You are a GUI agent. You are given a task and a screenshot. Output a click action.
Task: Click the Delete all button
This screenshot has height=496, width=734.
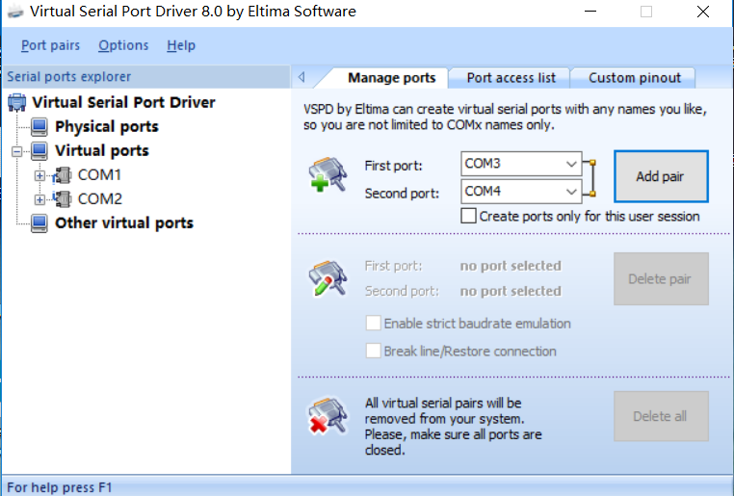[x=661, y=416]
